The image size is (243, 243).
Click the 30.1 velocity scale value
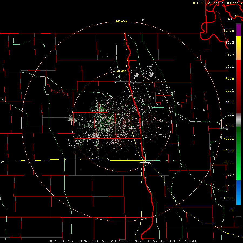(230, 90)
